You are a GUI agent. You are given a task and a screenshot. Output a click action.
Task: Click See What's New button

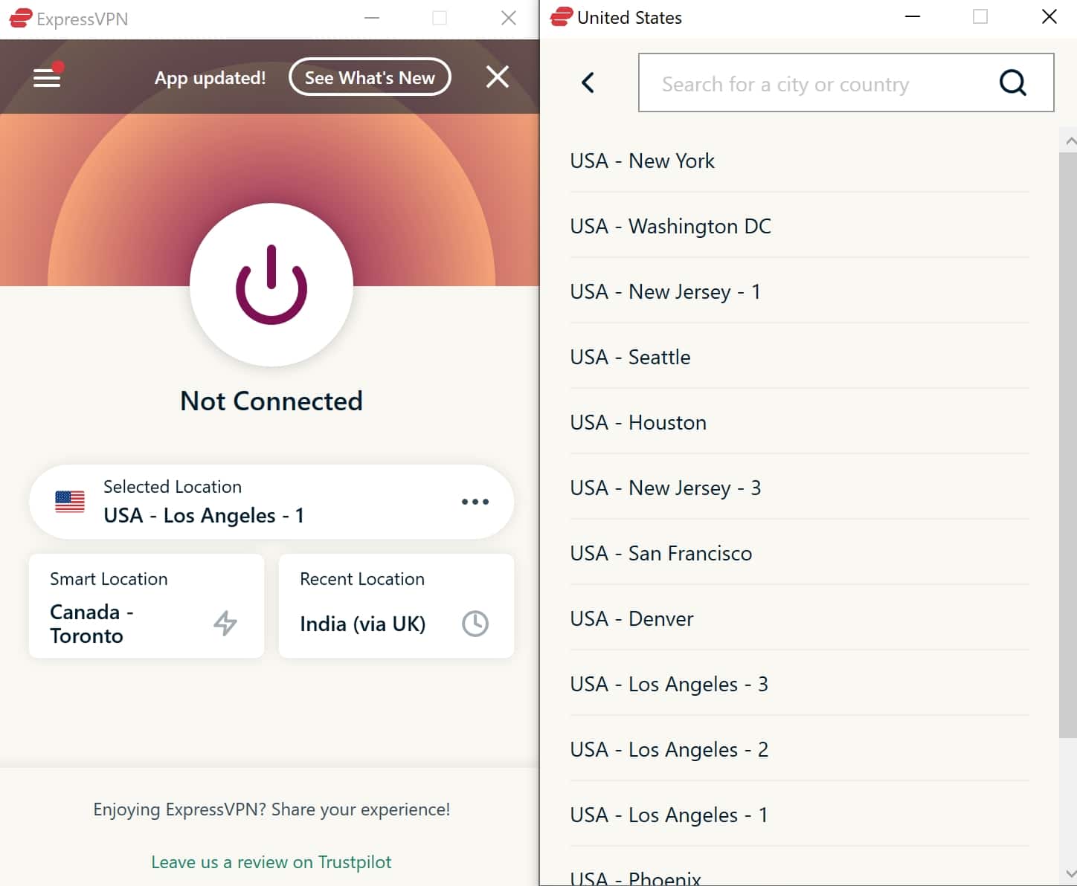(x=370, y=77)
